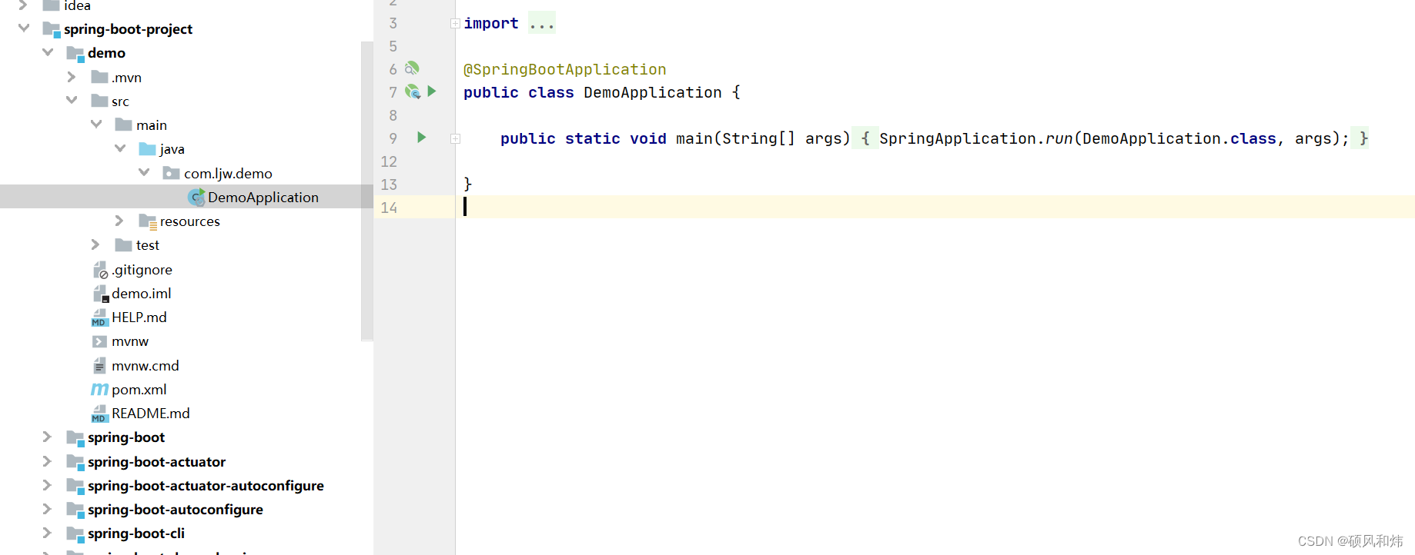
Task: Click the demo module folder icon
Action: [75, 53]
